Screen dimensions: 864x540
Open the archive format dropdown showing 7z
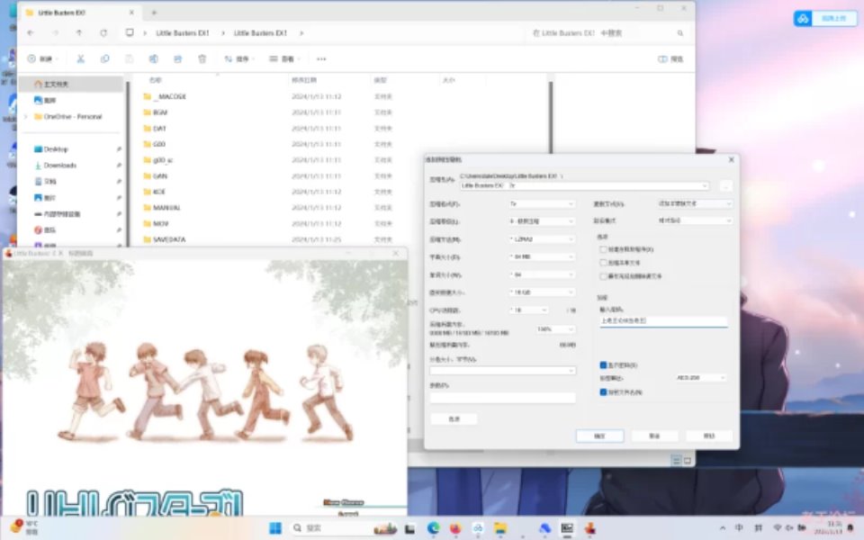pyautogui.click(x=541, y=204)
